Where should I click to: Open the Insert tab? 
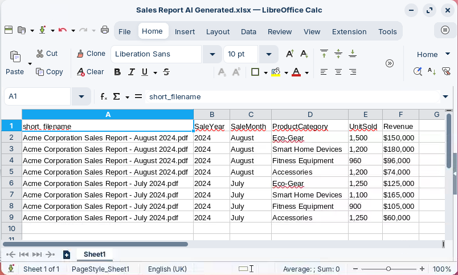[x=185, y=31]
